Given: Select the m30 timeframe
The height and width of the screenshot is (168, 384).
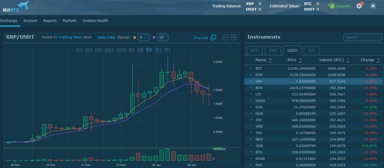Looking at the screenshot, I should pos(121,49).
